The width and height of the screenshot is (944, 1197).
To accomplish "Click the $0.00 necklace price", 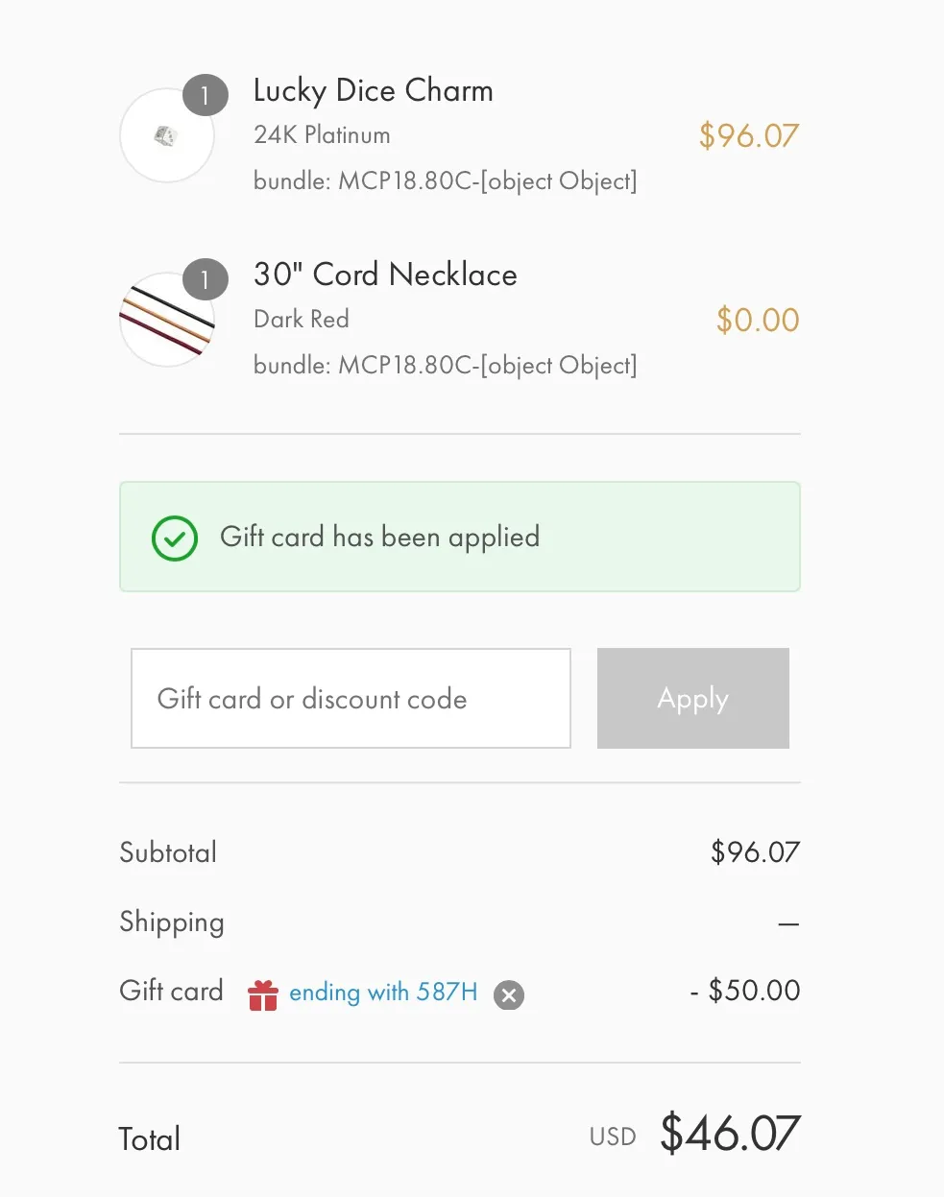I will pyautogui.click(x=758, y=320).
